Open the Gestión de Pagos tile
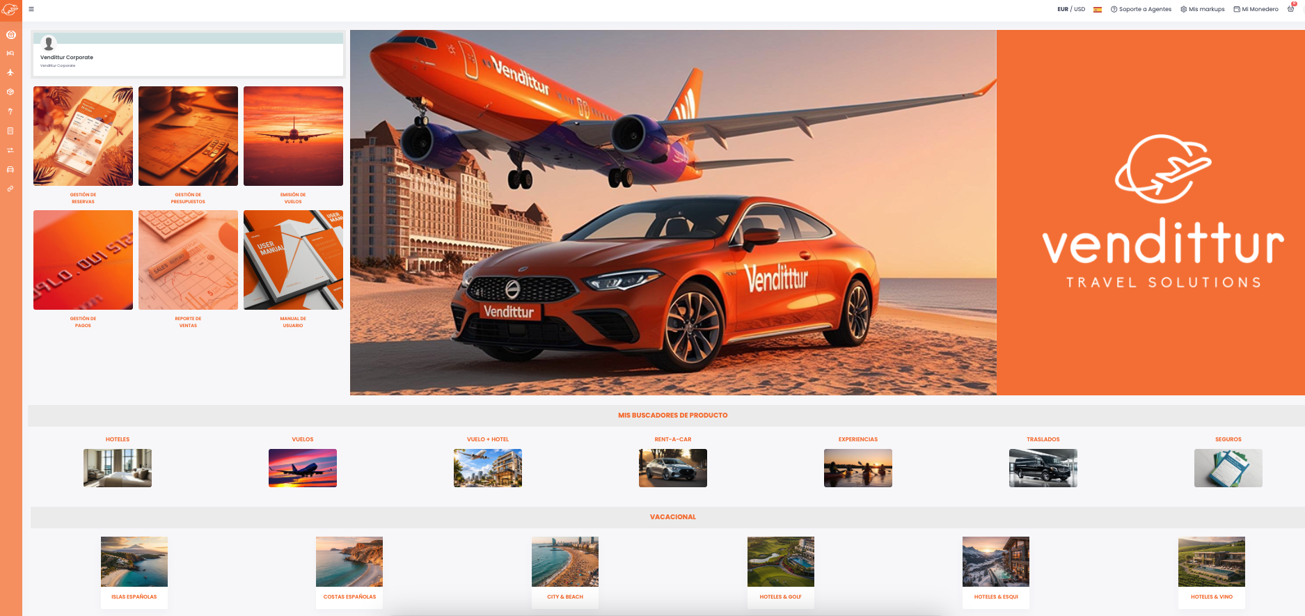The height and width of the screenshot is (616, 1305). [x=83, y=260]
